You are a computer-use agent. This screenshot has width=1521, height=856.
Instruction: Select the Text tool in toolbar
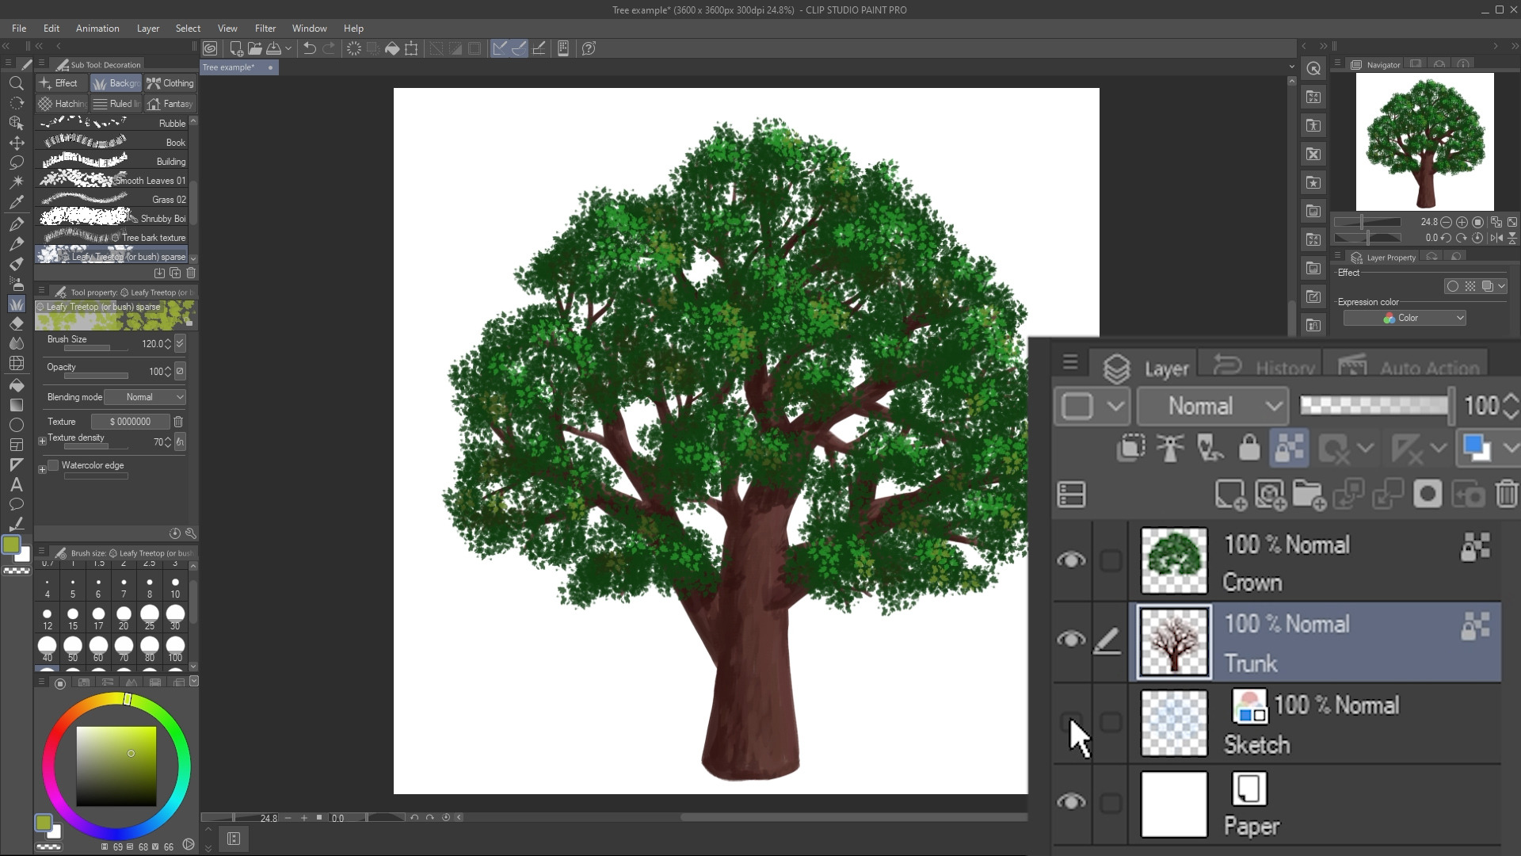click(x=16, y=485)
